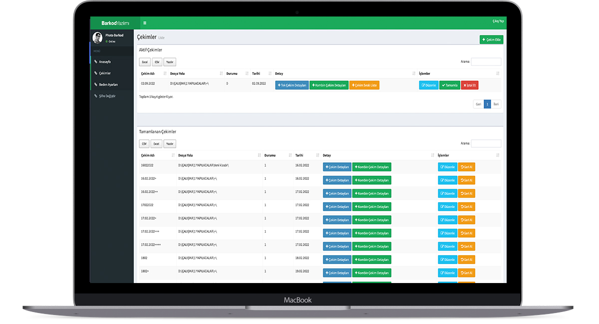Viewport: 599px width, 324px height.
Task: Sort active table by Çekim Adı arrows
Action: tap(165, 73)
